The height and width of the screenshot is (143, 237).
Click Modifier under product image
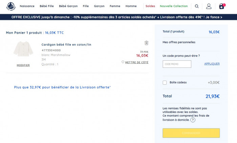click(x=23, y=65)
